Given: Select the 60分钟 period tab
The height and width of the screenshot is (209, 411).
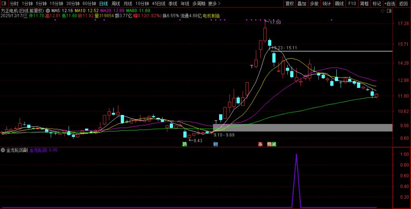Looking at the screenshot, I should pyautogui.click(x=89, y=4).
